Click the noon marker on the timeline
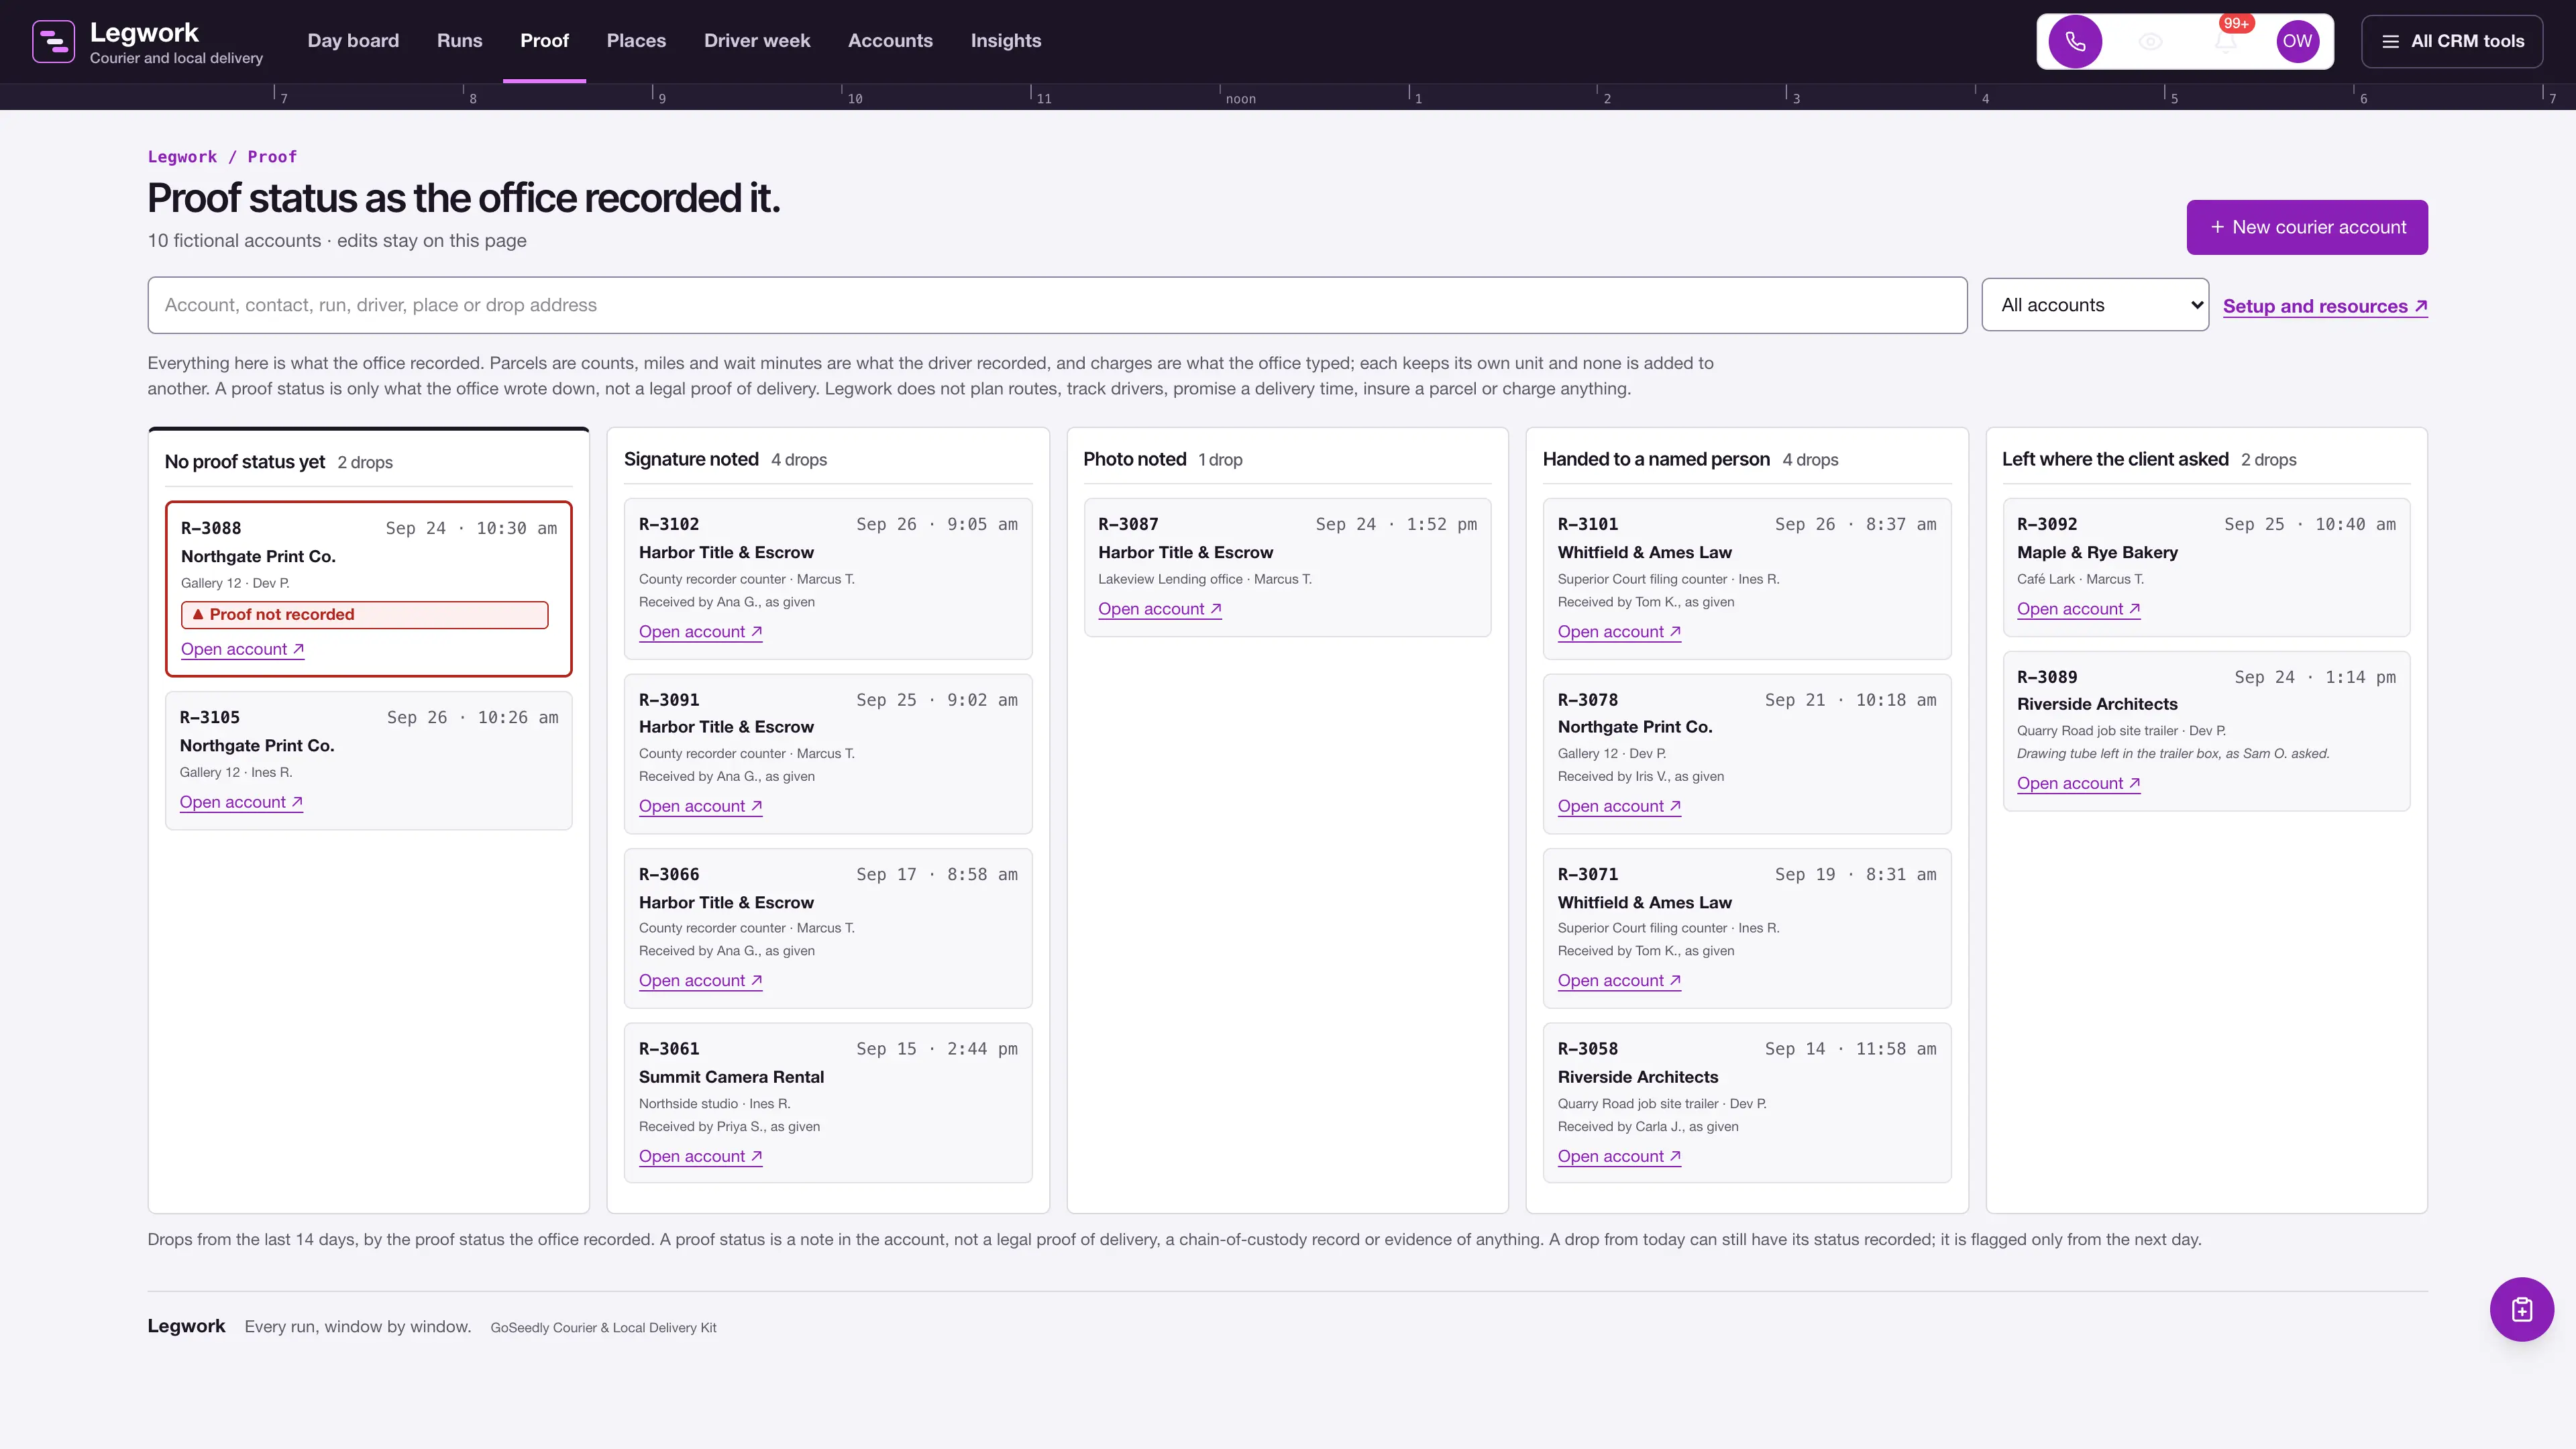The height and width of the screenshot is (1449, 2576). click(x=1240, y=99)
